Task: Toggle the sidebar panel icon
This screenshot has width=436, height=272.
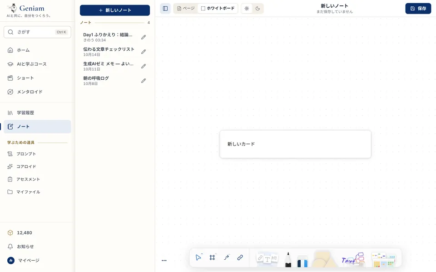Action: 165,8
